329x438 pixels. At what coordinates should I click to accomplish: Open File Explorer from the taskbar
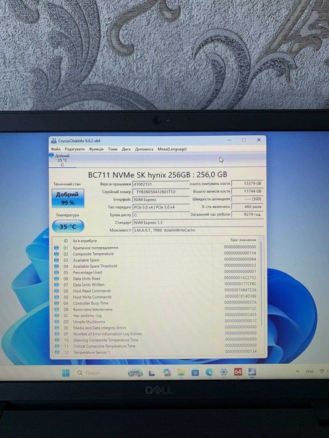click(181, 372)
